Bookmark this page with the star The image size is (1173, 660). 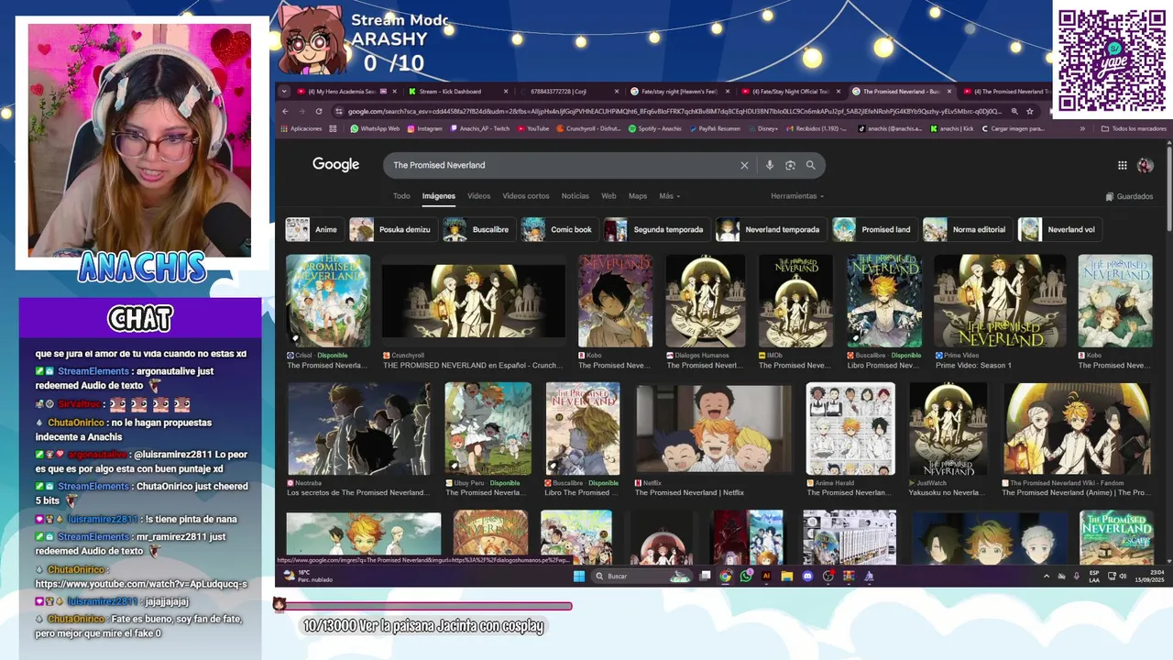coord(1030,111)
